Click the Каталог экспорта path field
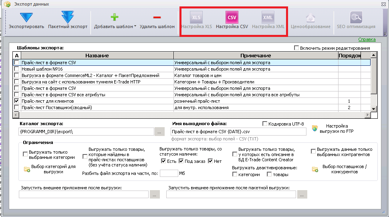Viewport: 389px width, 217px height. [x=86, y=132]
